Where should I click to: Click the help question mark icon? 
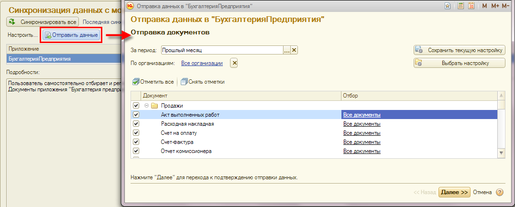[499, 192]
